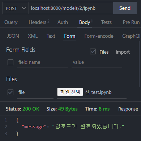Choose XML body type
Screen dimensions: 141x141
click(33, 36)
